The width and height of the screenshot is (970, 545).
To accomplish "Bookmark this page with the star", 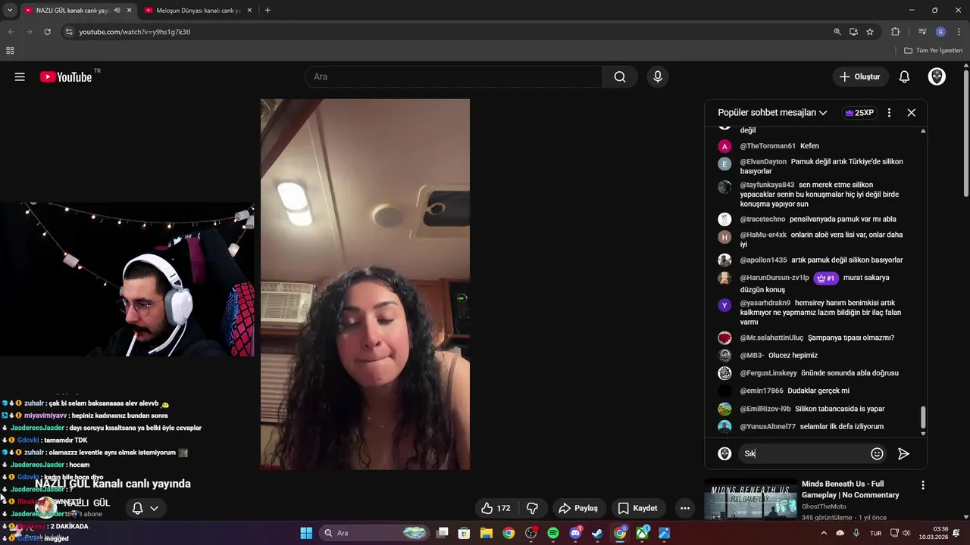I will (870, 32).
